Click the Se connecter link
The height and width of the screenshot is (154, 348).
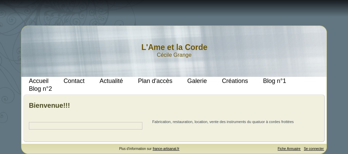tap(314, 149)
